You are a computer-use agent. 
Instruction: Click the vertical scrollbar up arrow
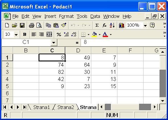[163, 52]
